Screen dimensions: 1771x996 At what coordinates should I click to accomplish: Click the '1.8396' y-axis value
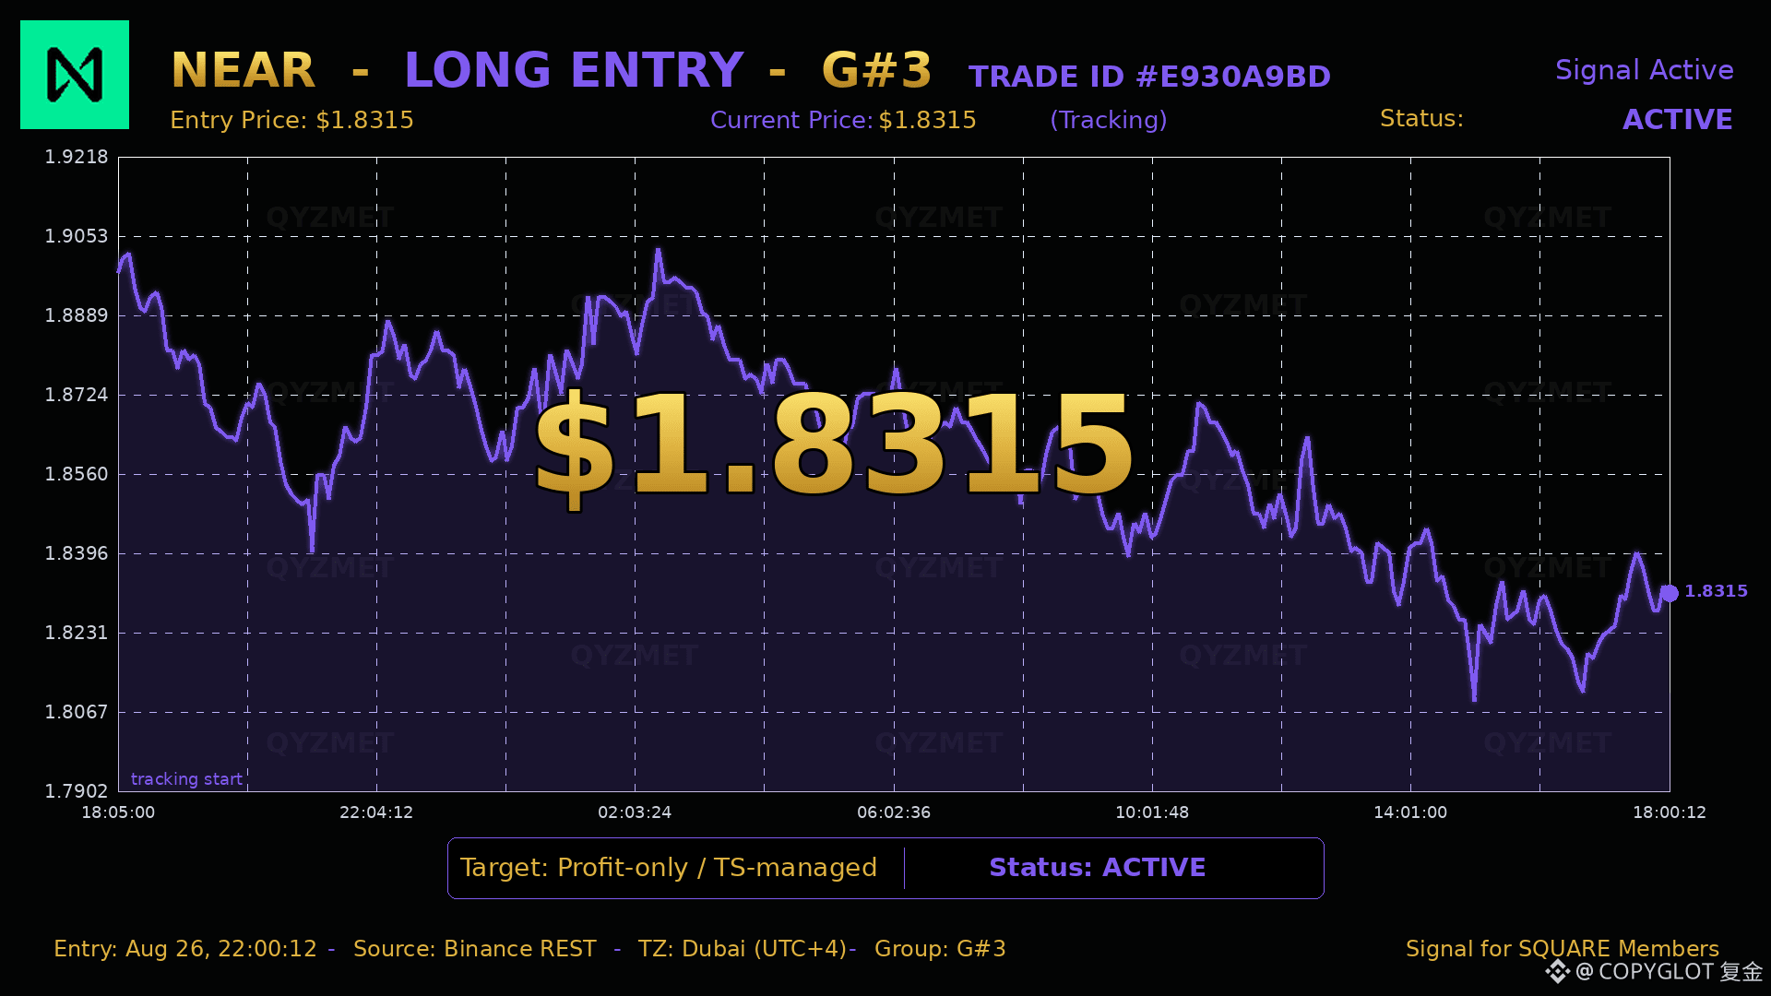(x=77, y=553)
